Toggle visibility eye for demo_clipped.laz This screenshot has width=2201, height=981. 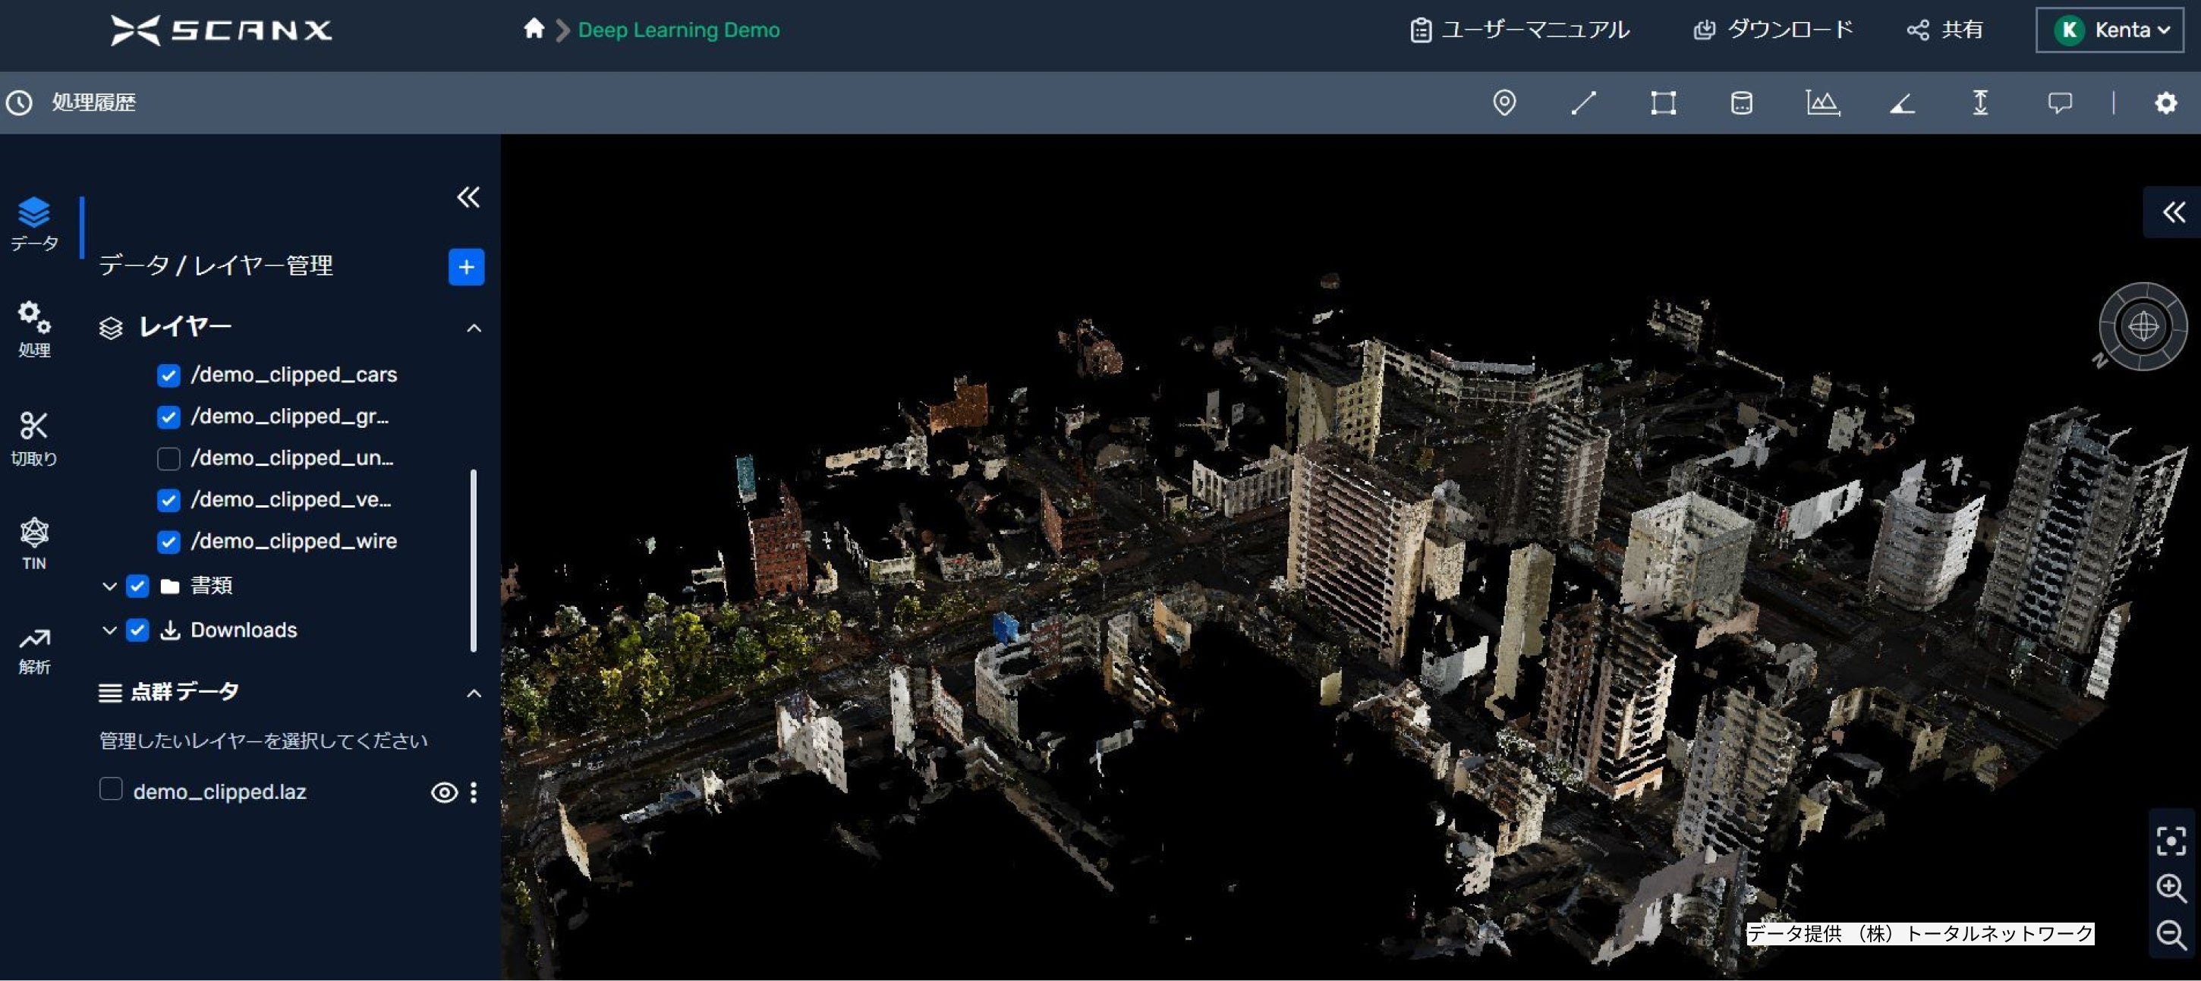click(443, 792)
